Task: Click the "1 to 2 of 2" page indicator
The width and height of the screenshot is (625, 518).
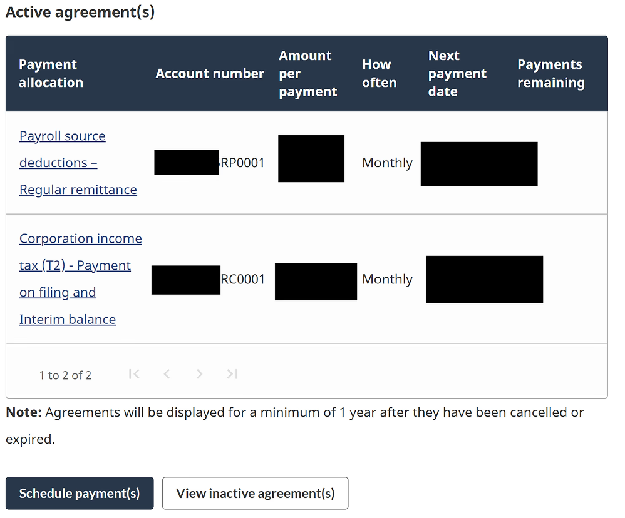Action: click(x=65, y=375)
